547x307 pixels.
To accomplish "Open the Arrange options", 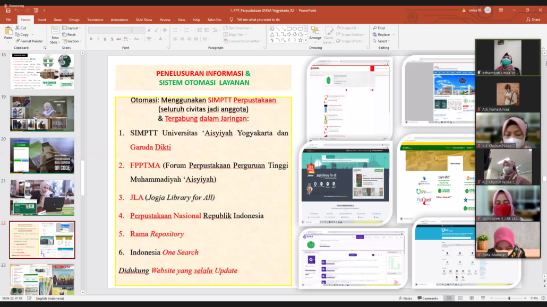I will pos(315,35).
